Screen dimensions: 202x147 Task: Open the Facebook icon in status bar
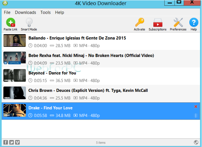coord(6,142)
